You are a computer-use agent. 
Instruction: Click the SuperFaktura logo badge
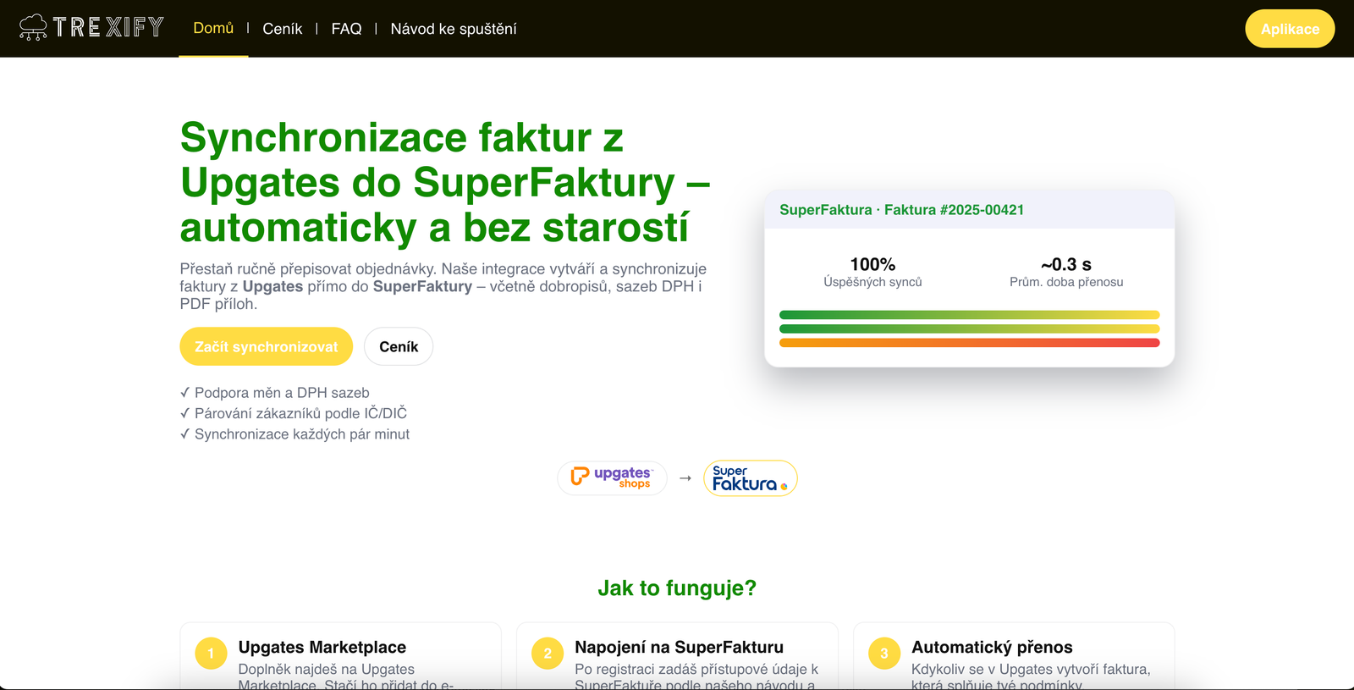tap(751, 477)
